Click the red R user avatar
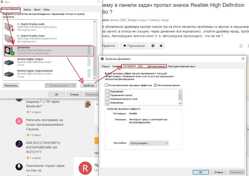This screenshot has width=249, height=176. [x=85, y=168]
